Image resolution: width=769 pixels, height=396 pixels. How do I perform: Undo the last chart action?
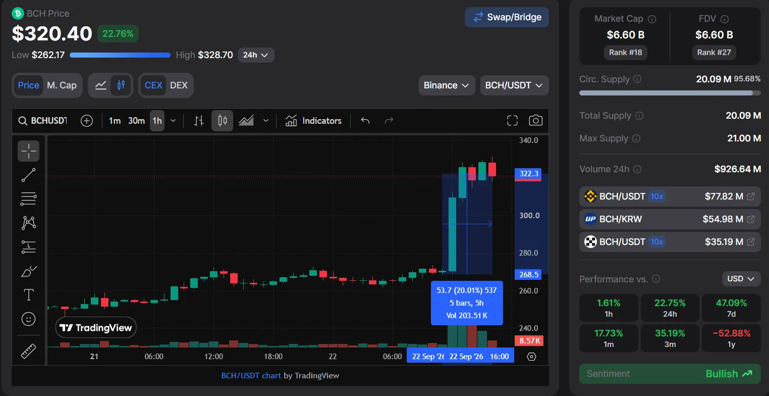365,121
